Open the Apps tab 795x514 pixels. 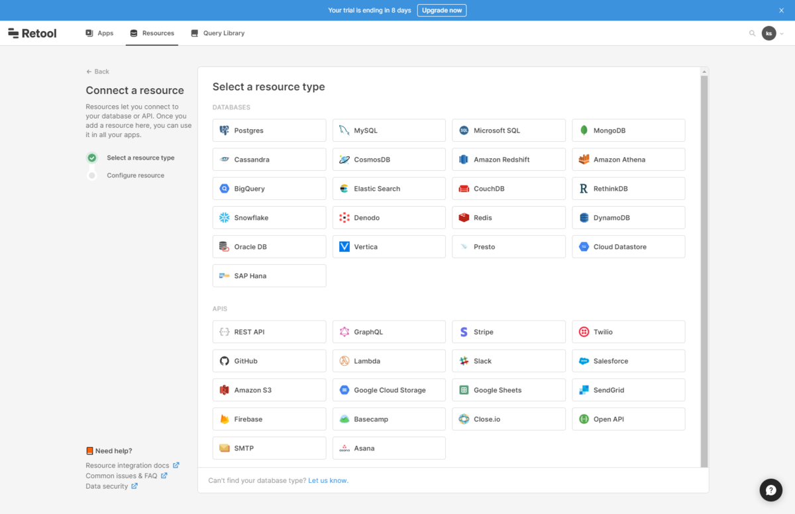pos(99,33)
